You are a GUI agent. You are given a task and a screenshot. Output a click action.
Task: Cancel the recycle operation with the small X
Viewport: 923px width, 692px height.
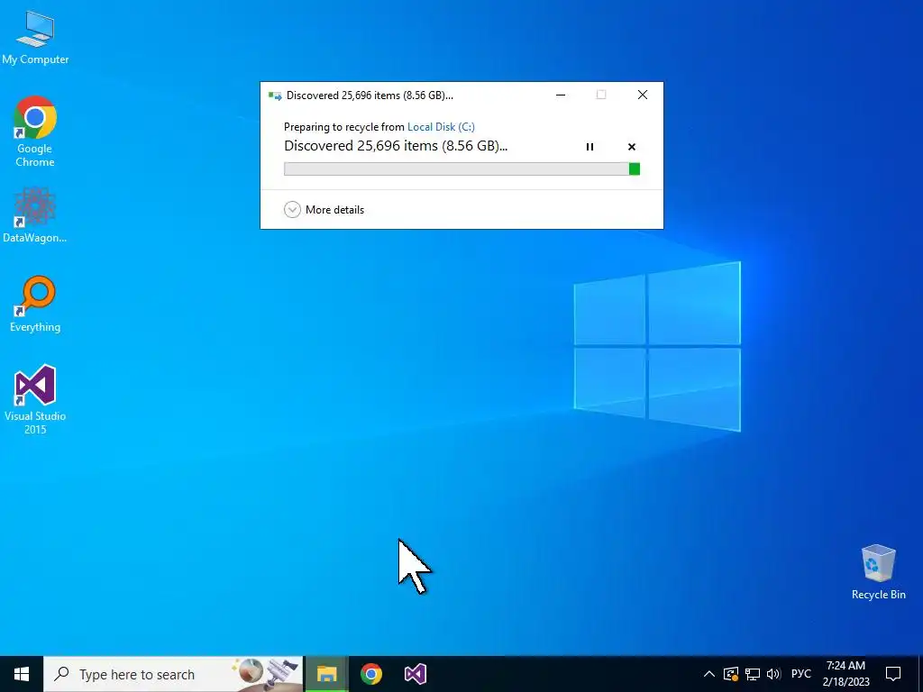coord(632,147)
